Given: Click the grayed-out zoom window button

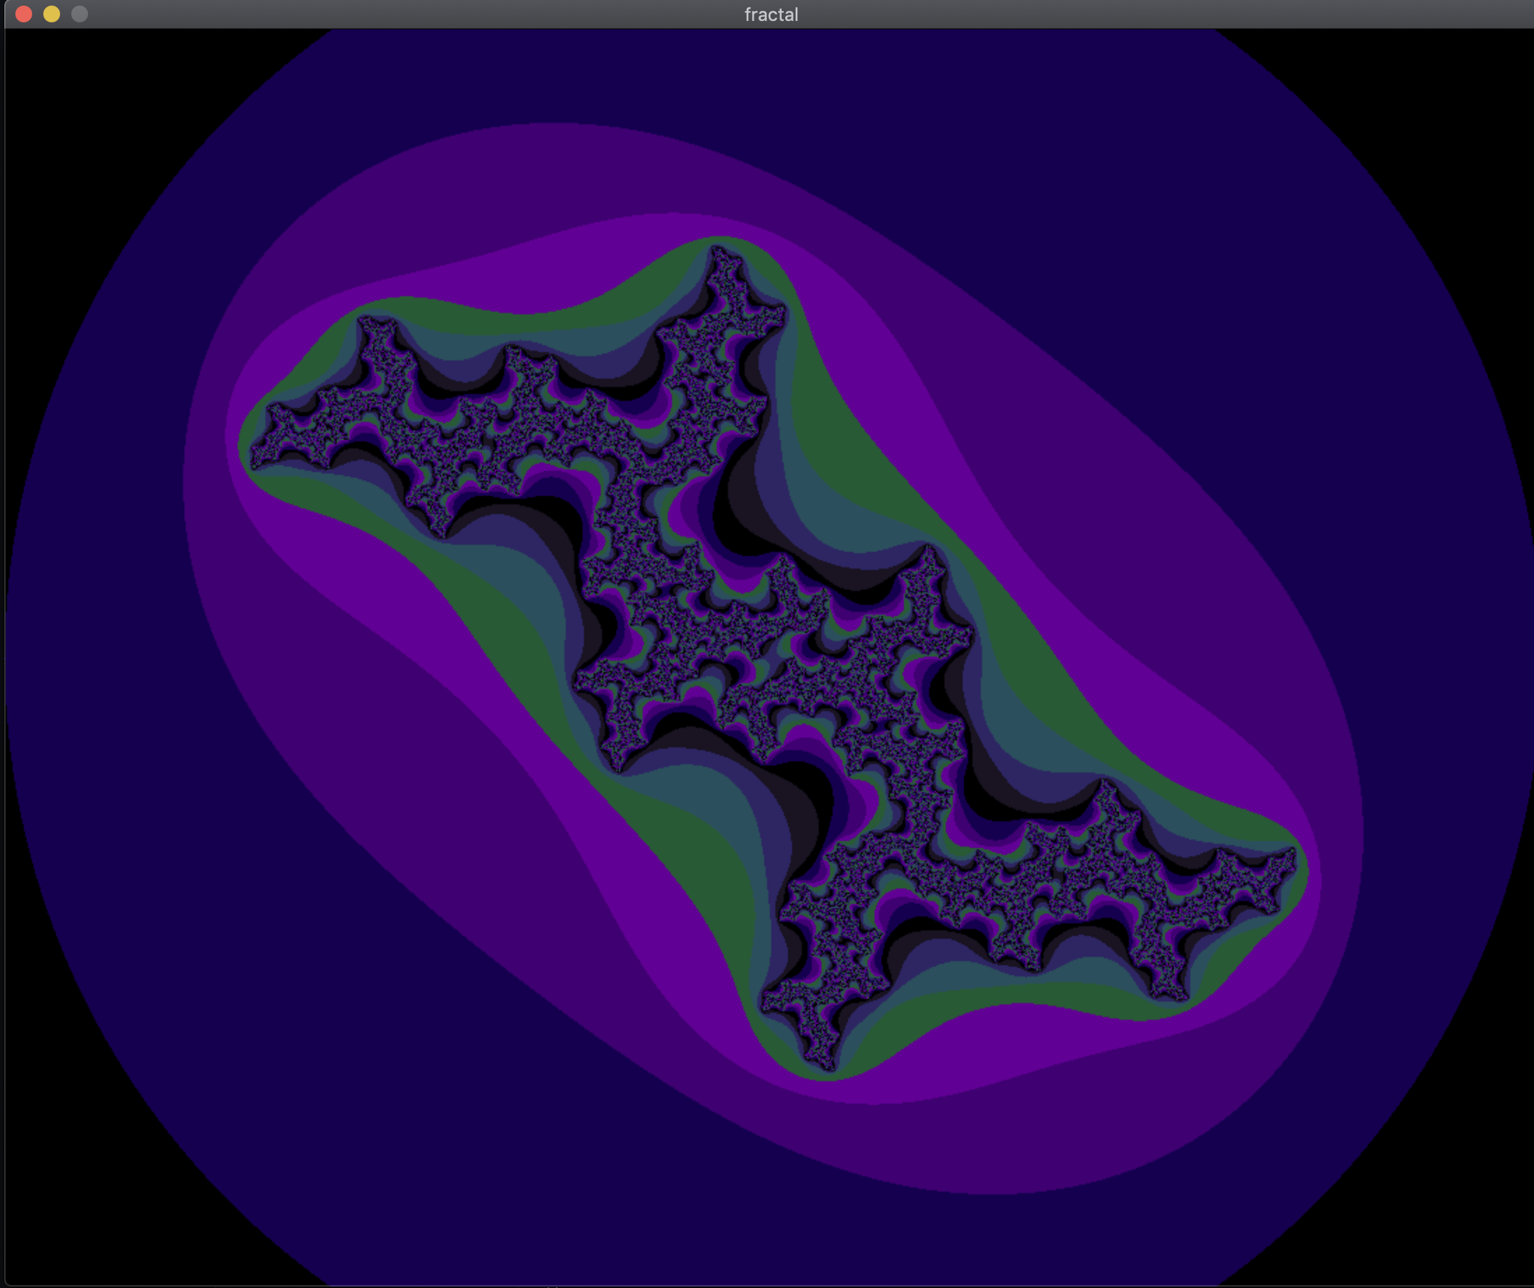Looking at the screenshot, I should (x=79, y=14).
